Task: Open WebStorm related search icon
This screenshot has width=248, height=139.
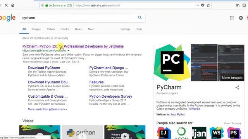Action: point(217,133)
